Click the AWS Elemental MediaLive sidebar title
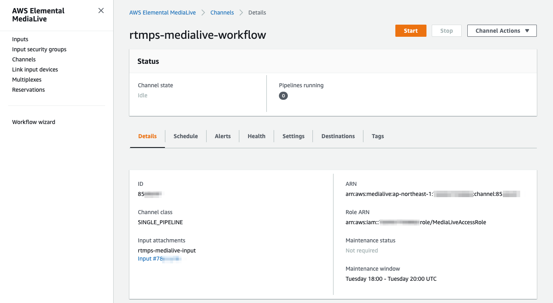Viewport: 553px width, 303px height. tap(38, 15)
